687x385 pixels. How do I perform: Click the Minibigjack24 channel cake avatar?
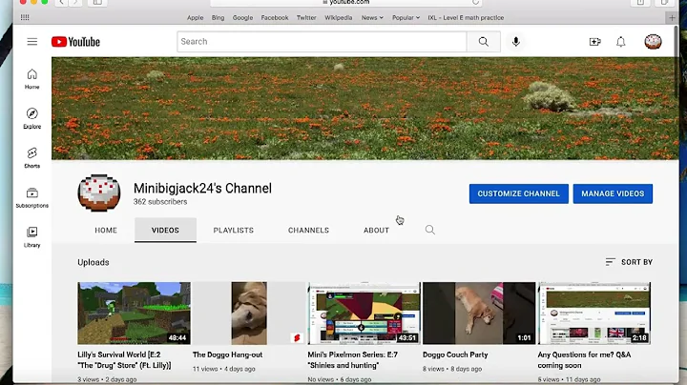[x=99, y=192]
